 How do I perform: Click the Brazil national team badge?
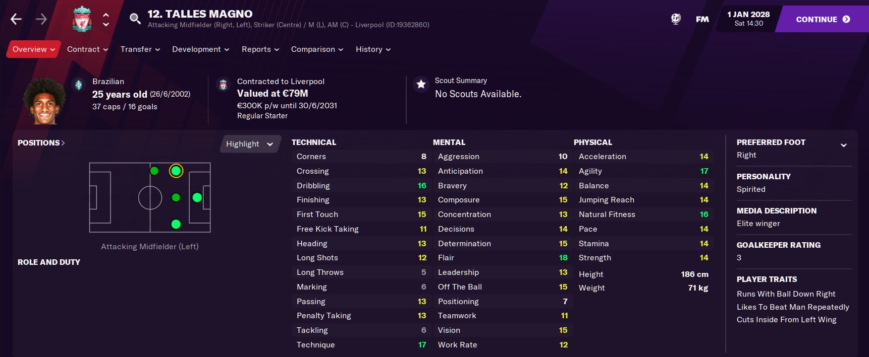point(79,85)
